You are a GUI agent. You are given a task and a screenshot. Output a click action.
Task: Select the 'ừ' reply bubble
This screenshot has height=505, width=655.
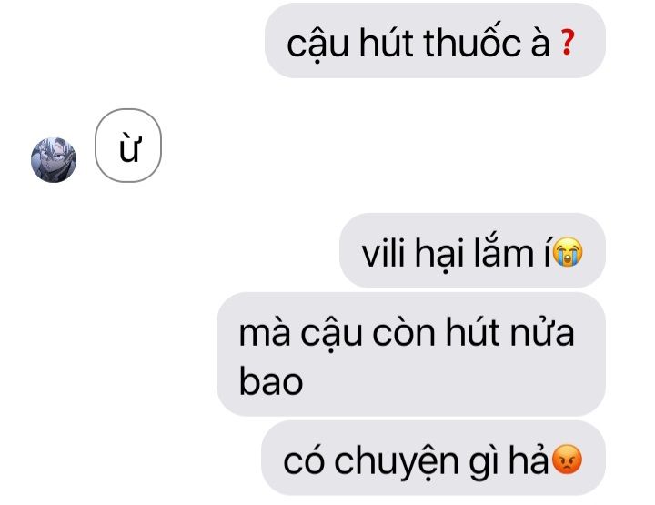[x=128, y=146]
